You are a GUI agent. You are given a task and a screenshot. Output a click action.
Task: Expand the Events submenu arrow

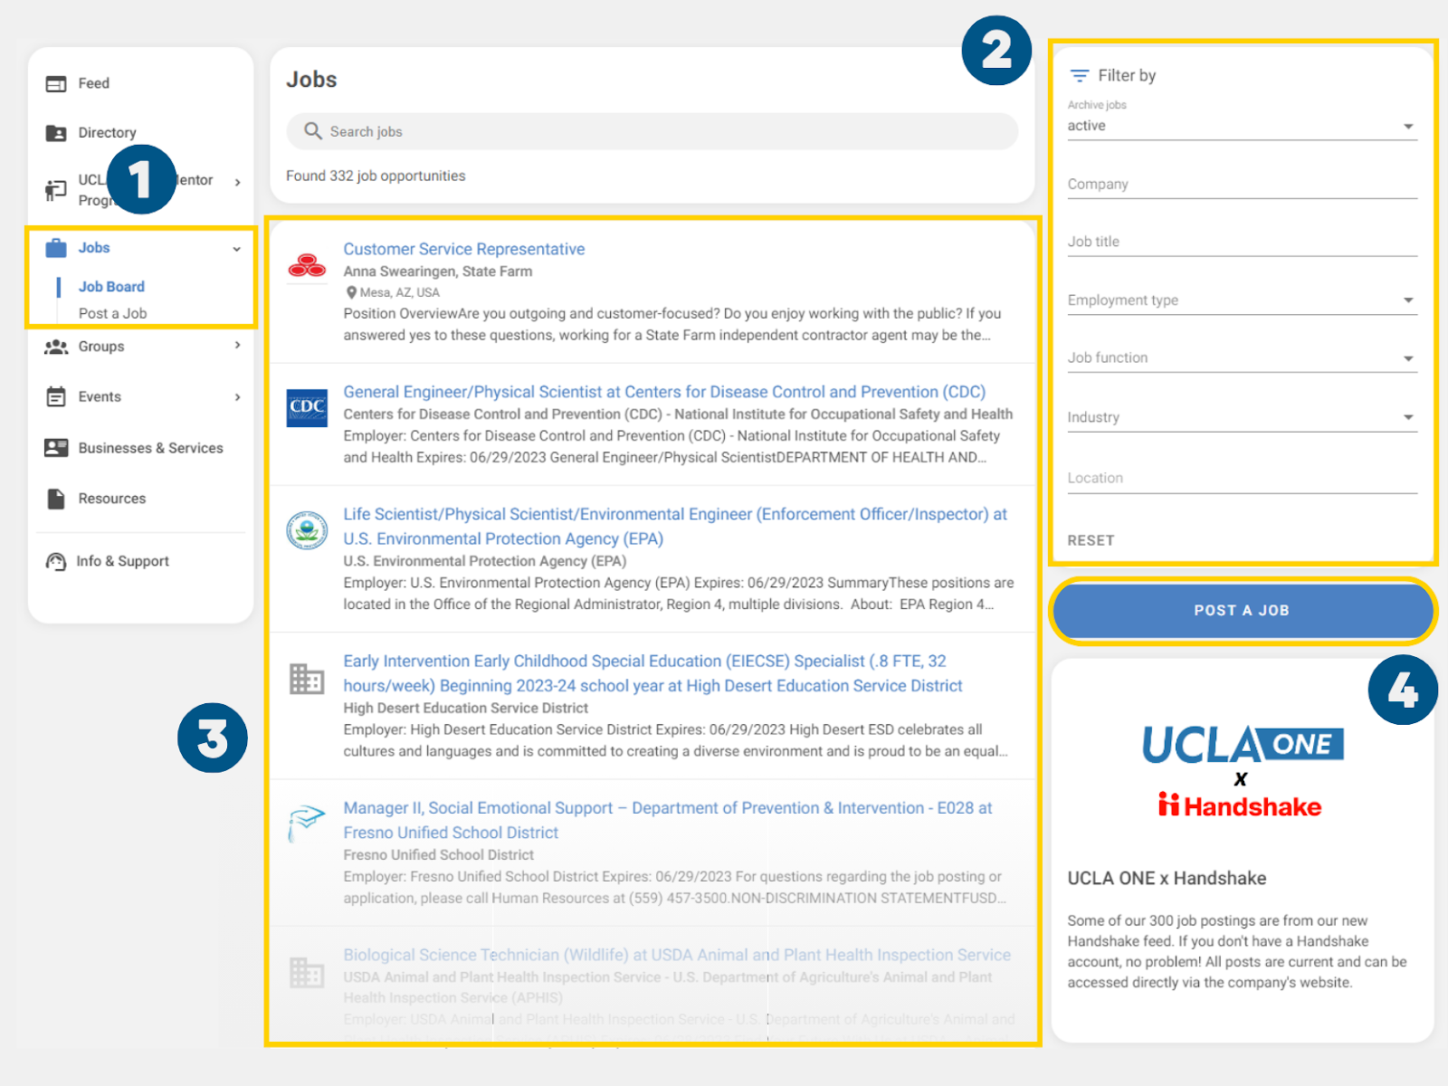point(237,396)
